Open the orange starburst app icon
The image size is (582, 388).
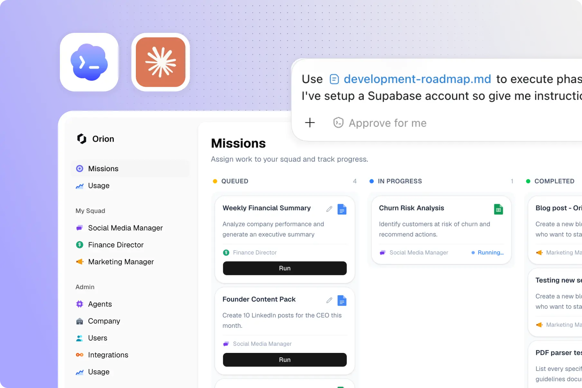161,62
